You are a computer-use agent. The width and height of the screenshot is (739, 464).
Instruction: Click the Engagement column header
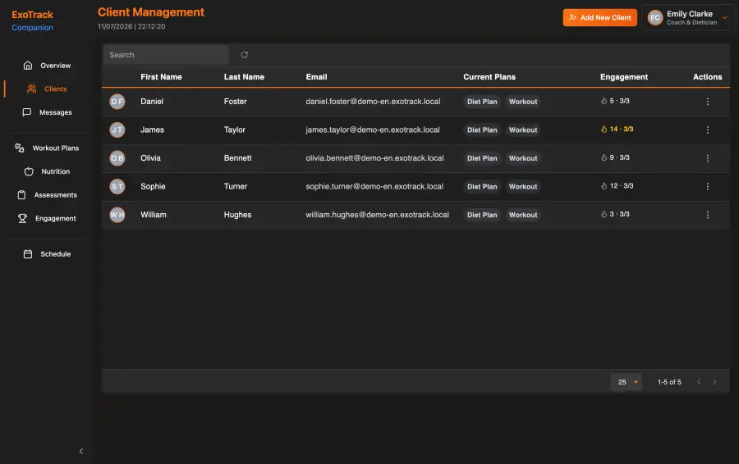point(623,77)
